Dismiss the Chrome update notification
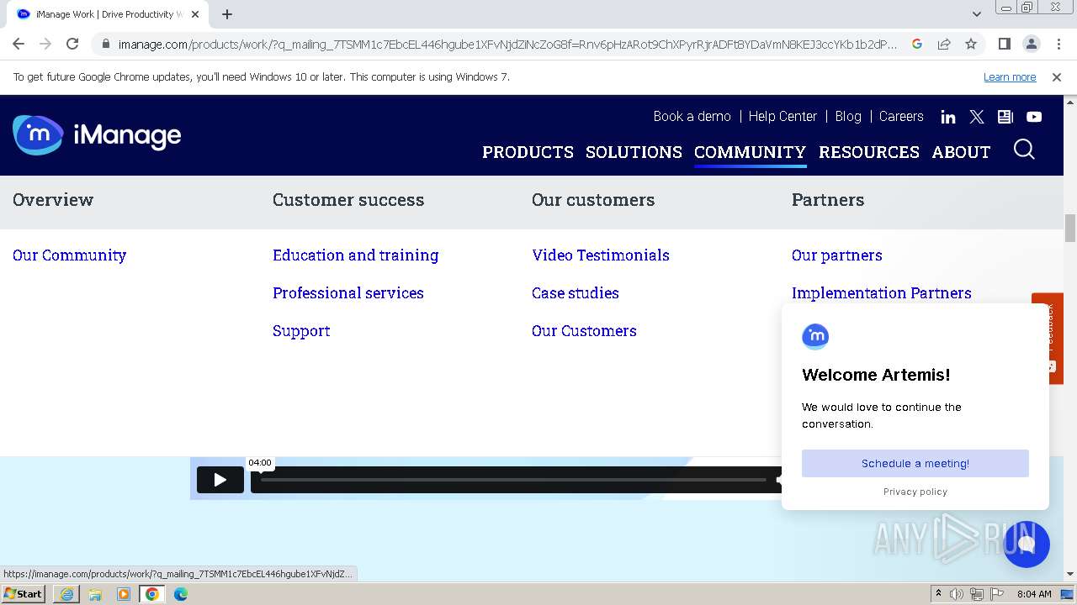The image size is (1077, 605). pyautogui.click(x=1057, y=77)
